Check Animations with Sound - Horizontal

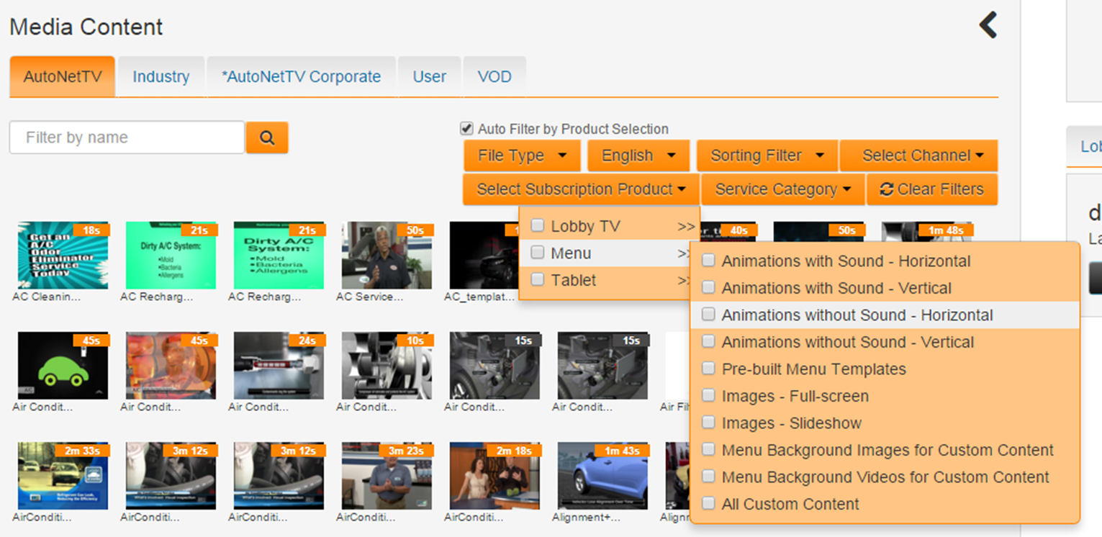tap(709, 261)
